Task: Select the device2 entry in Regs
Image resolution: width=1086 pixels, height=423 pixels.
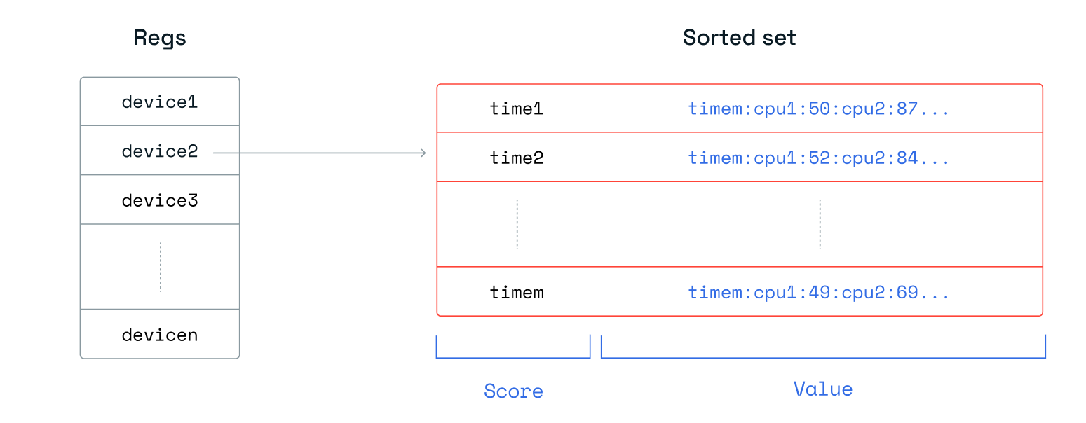Action: pyautogui.click(x=160, y=151)
